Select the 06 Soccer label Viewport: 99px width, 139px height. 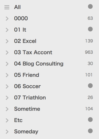(x=27, y=86)
